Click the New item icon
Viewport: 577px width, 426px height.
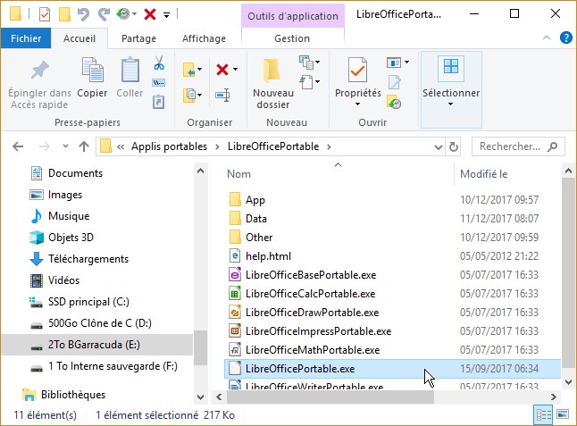306,63
